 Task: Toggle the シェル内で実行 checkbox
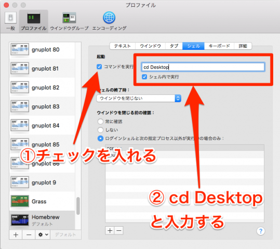coord(144,77)
